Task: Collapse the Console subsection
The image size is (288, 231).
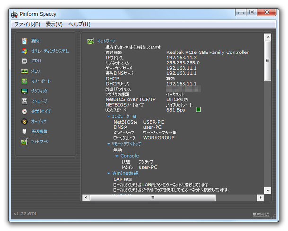Action: [117, 156]
